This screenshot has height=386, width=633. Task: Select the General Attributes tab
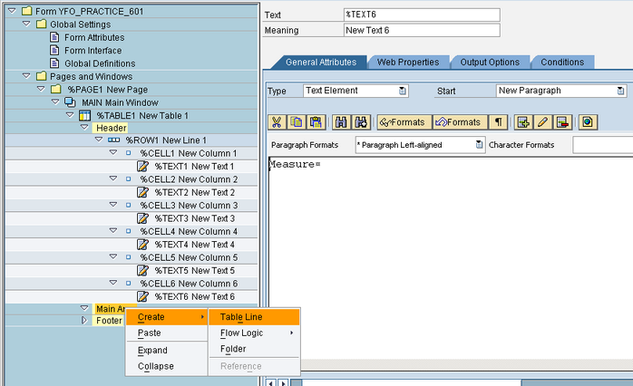(321, 63)
